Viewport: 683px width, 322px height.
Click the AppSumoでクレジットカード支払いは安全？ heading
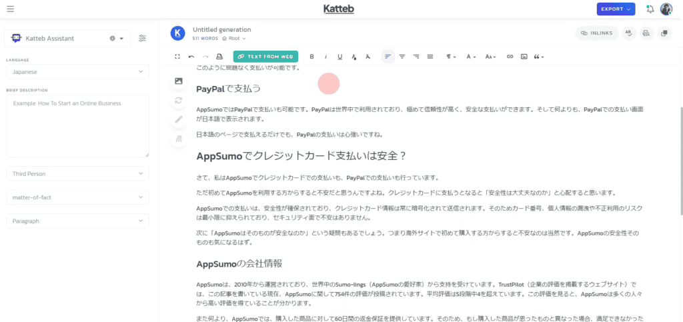pos(301,156)
